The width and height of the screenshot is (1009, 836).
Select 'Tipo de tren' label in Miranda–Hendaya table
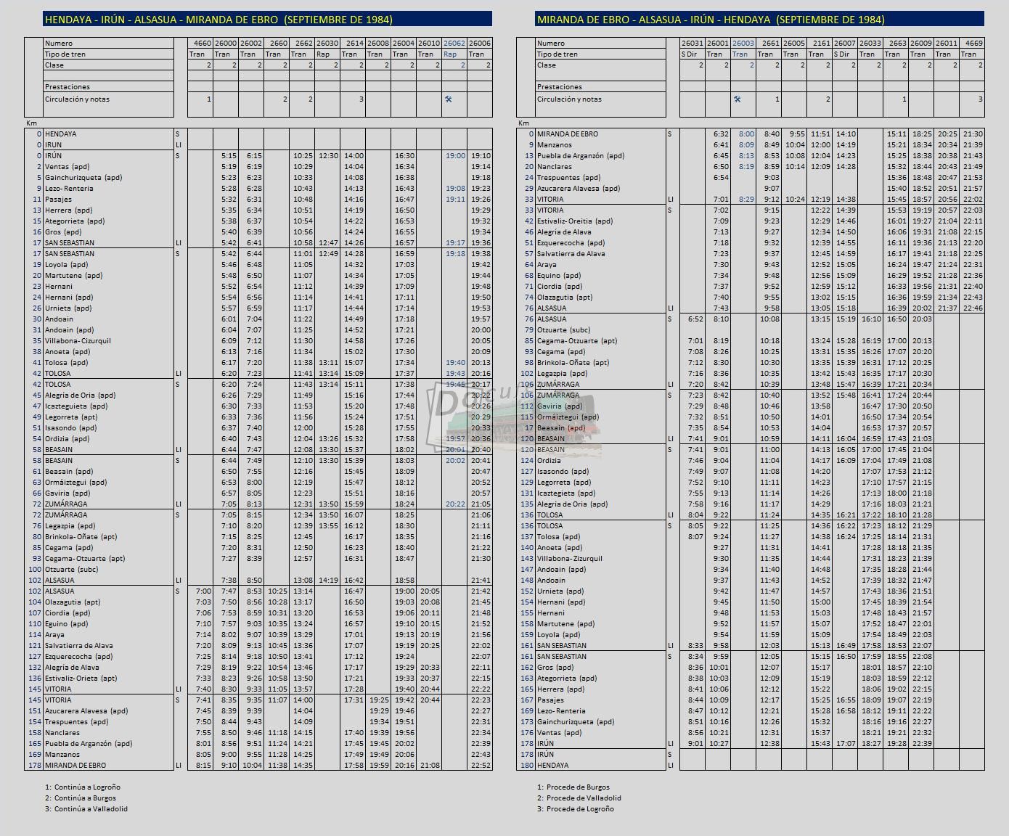557,54
